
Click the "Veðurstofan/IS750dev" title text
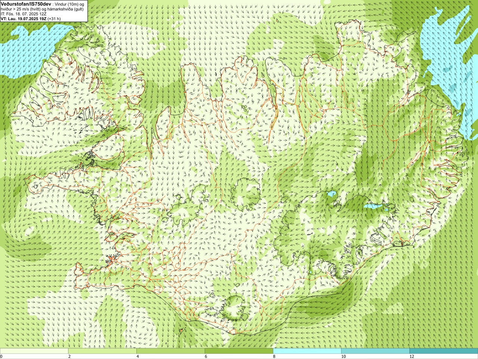pos(26,3)
